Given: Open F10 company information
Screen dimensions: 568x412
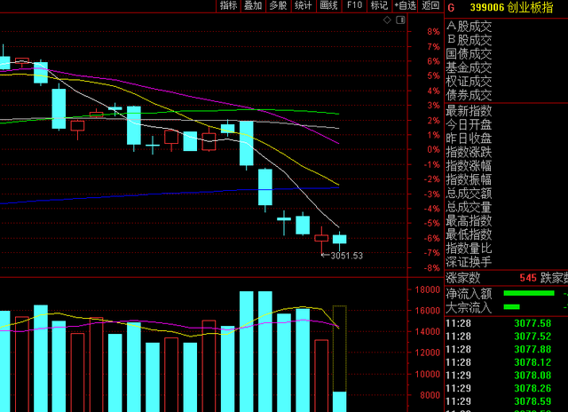Looking at the screenshot, I should click(x=354, y=6).
